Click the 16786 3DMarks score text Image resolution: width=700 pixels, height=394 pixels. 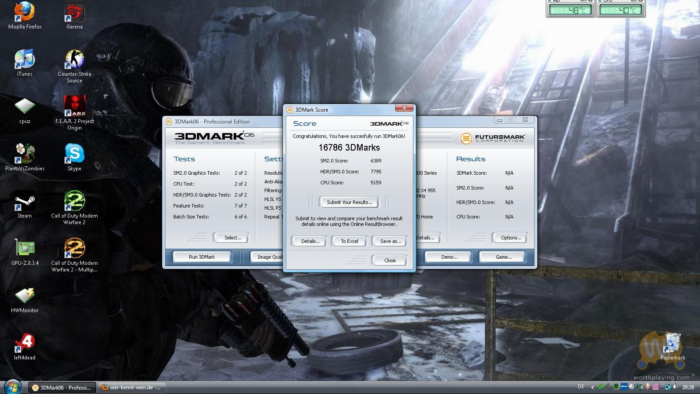click(x=349, y=148)
